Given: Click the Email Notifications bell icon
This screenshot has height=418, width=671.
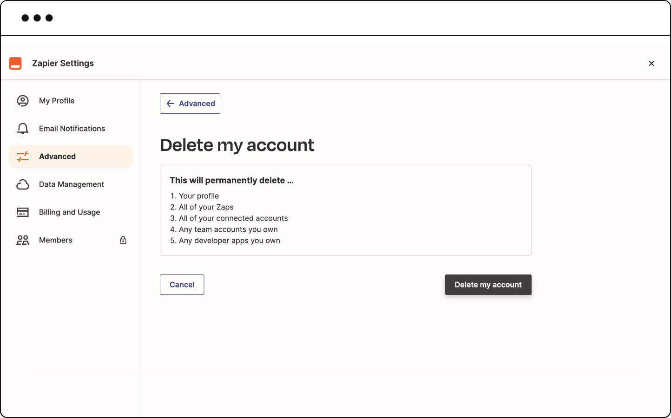Looking at the screenshot, I should [x=23, y=129].
